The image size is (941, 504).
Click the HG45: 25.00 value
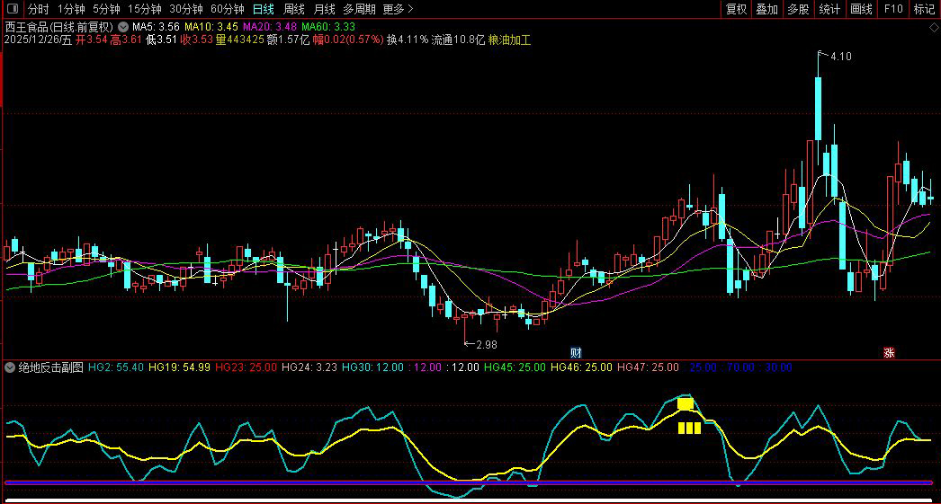click(515, 367)
